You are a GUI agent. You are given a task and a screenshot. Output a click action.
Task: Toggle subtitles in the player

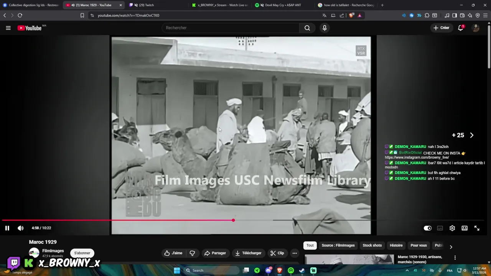pyautogui.click(x=440, y=228)
